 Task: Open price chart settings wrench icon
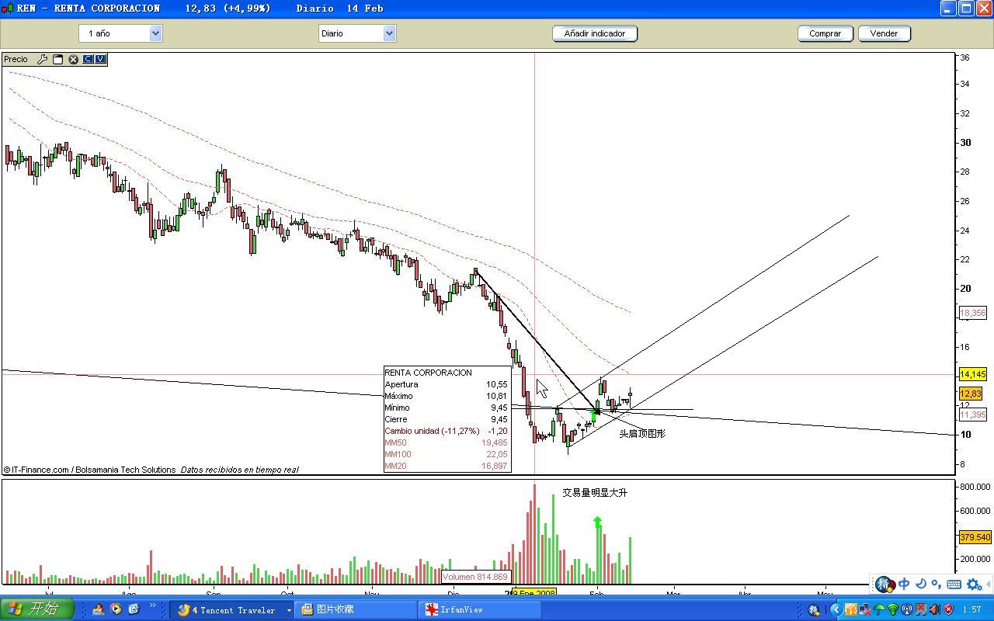pos(42,59)
